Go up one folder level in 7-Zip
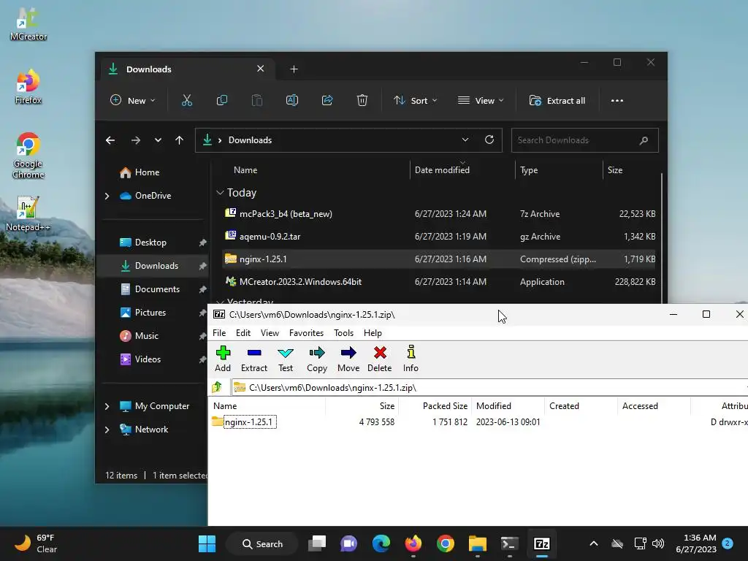The image size is (748, 561). (x=218, y=387)
